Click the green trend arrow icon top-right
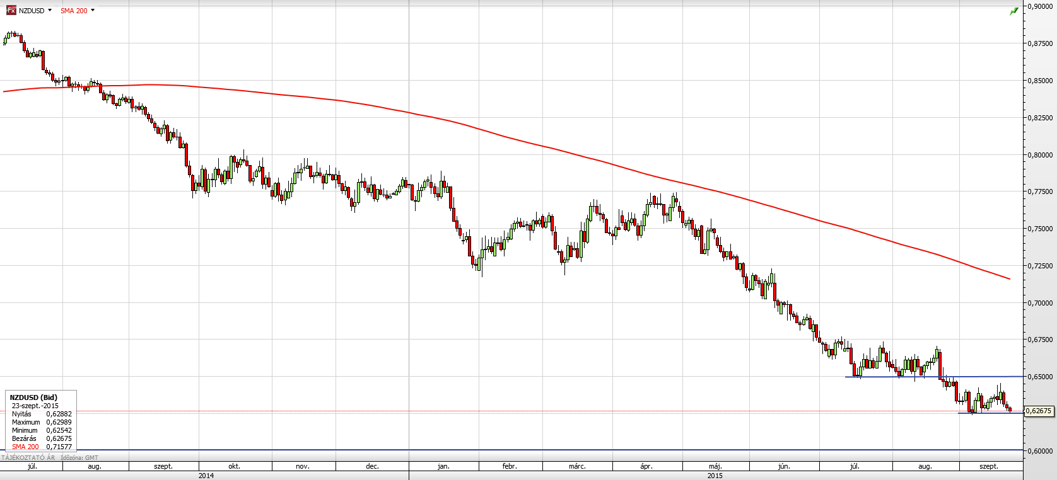 click(1013, 11)
